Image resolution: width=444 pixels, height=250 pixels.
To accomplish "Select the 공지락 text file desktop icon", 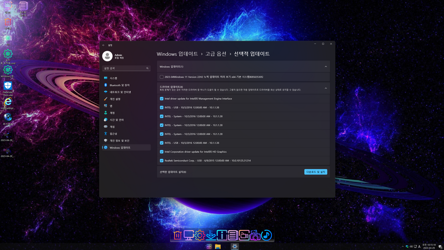I will 23,9.
